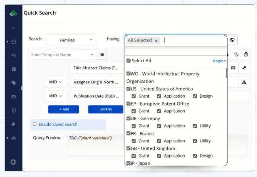Image resolution: width=257 pixels, height=177 pixels.
Task: Open the help question mark icon
Action: point(246,55)
